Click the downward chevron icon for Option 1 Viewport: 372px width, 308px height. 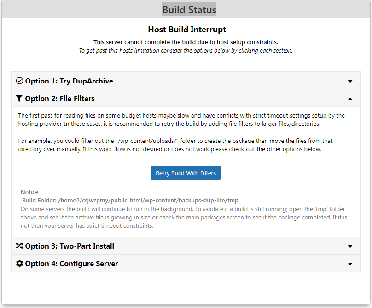click(350, 81)
